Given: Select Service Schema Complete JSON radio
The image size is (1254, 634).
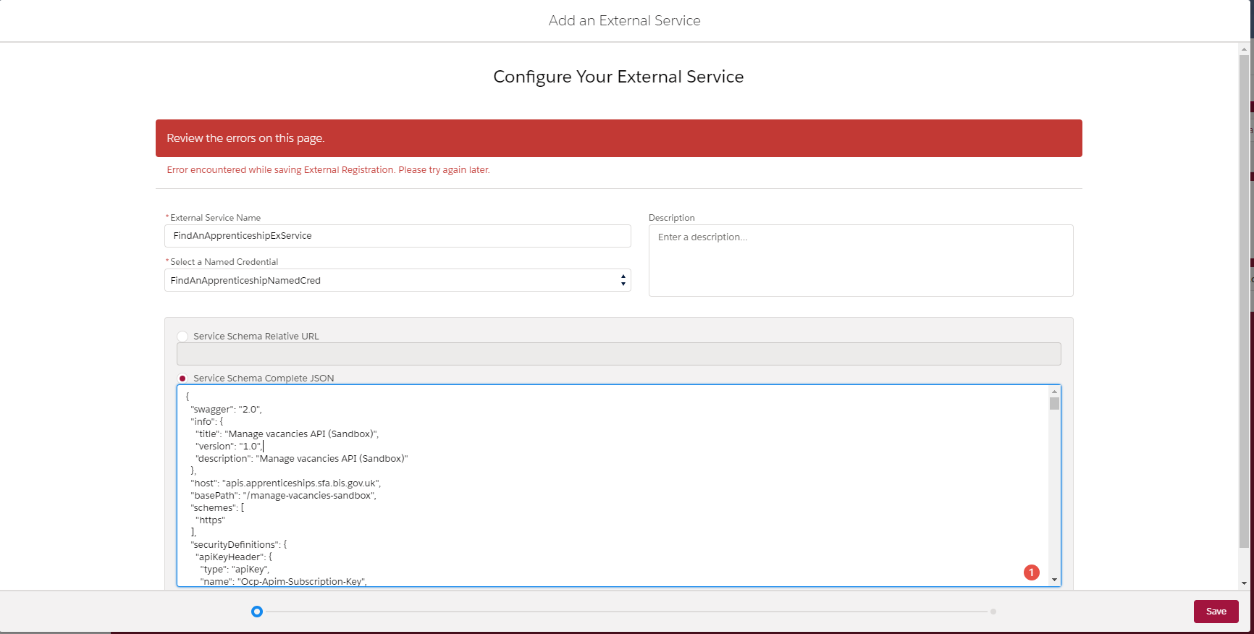Looking at the screenshot, I should click(182, 379).
